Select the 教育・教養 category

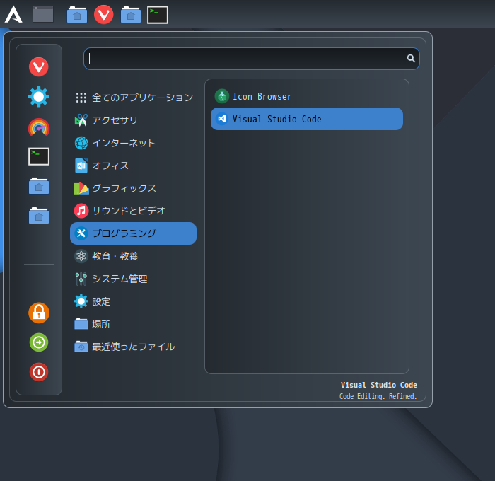pyautogui.click(x=133, y=256)
